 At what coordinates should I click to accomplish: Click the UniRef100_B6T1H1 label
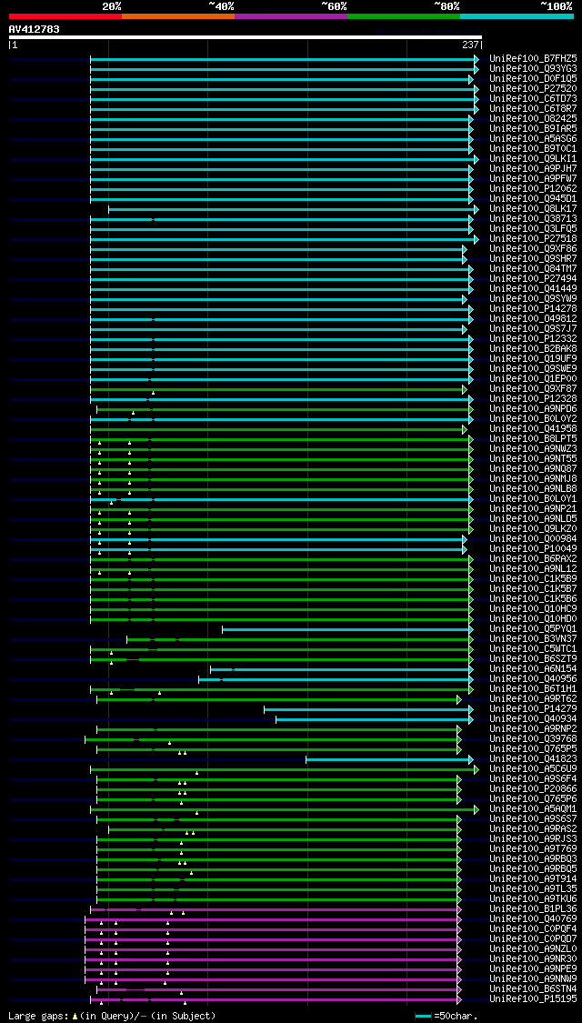click(x=533, y=689)
